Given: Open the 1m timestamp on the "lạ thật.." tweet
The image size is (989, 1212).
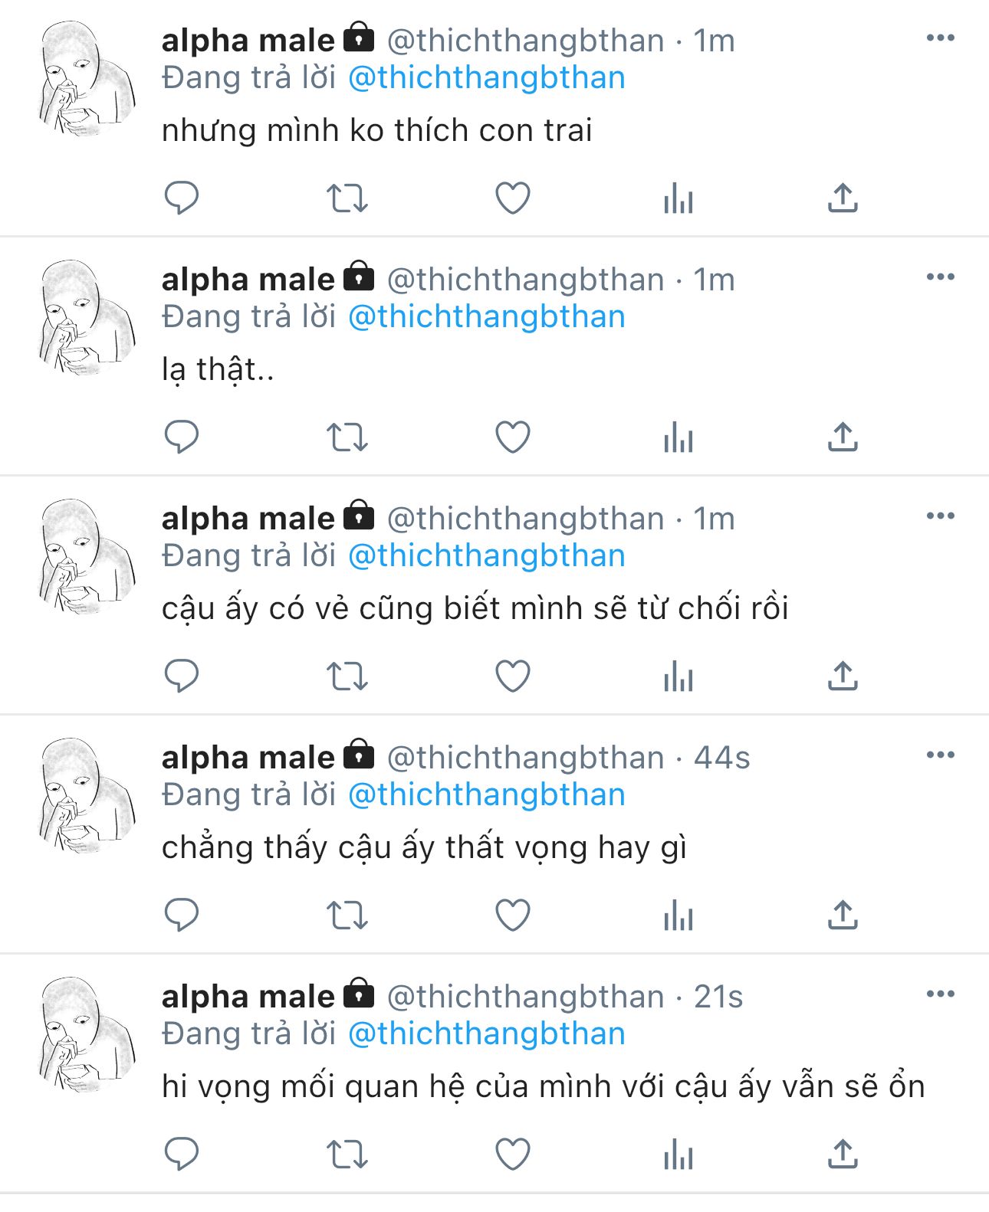Looking at the screenshot, I should tap(714, 280).
